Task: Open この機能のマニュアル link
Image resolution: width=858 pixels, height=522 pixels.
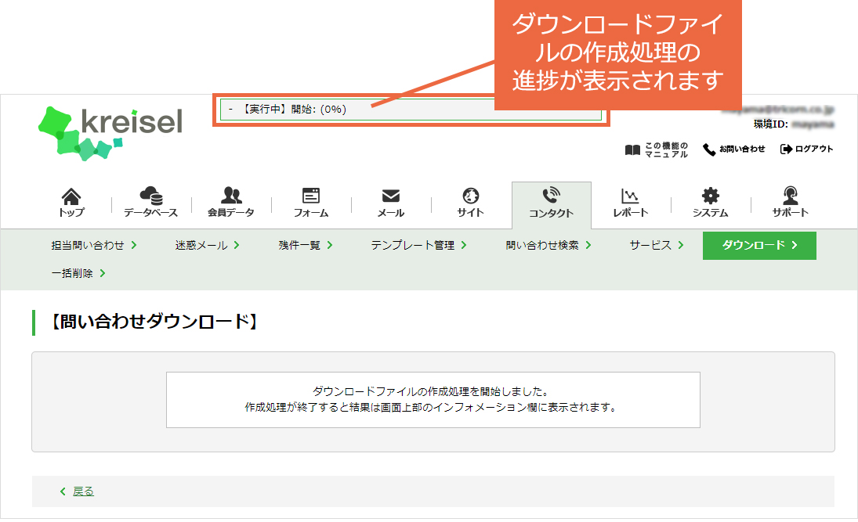Action: pos(666,149)
